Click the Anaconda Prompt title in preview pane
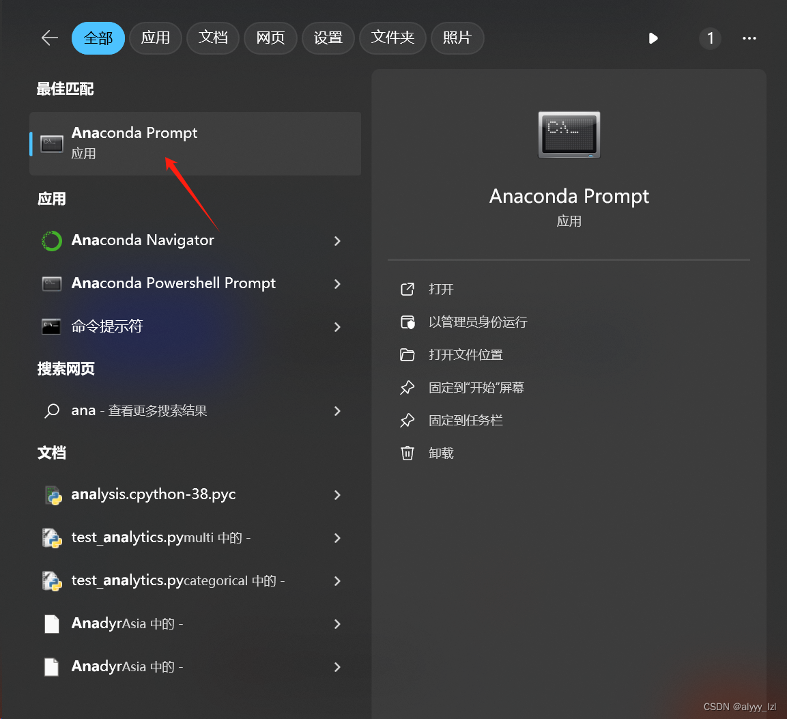 tap(569, 197)
